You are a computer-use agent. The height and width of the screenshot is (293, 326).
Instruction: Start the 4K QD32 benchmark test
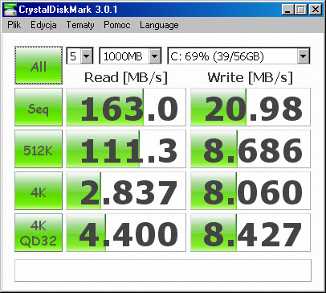tap(39, 233)
